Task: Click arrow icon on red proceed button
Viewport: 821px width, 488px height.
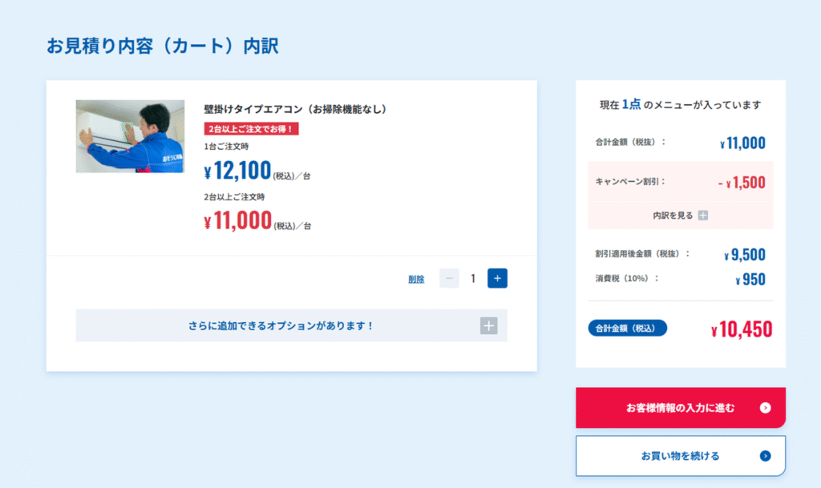Action: coord(765,407)
